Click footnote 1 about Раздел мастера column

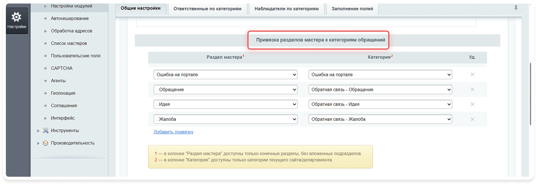(x=258, y=154)
